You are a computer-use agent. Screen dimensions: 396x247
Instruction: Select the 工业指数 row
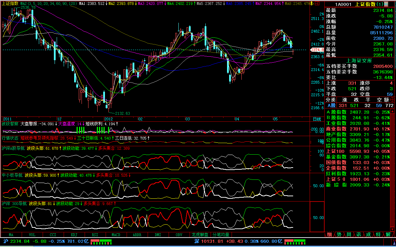pyautogui.click(x=358, y=123)
